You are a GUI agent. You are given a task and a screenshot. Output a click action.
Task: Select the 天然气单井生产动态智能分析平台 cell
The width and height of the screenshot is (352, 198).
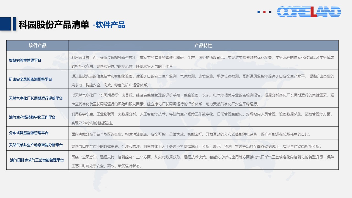38,145
